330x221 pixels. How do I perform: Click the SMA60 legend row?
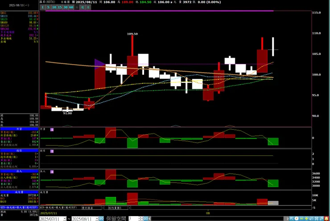[19, 22]
